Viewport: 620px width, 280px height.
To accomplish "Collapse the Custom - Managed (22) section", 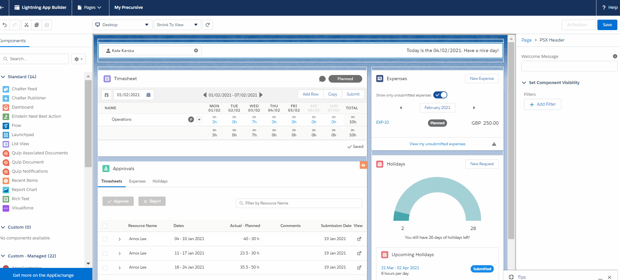I will point(3,256).
